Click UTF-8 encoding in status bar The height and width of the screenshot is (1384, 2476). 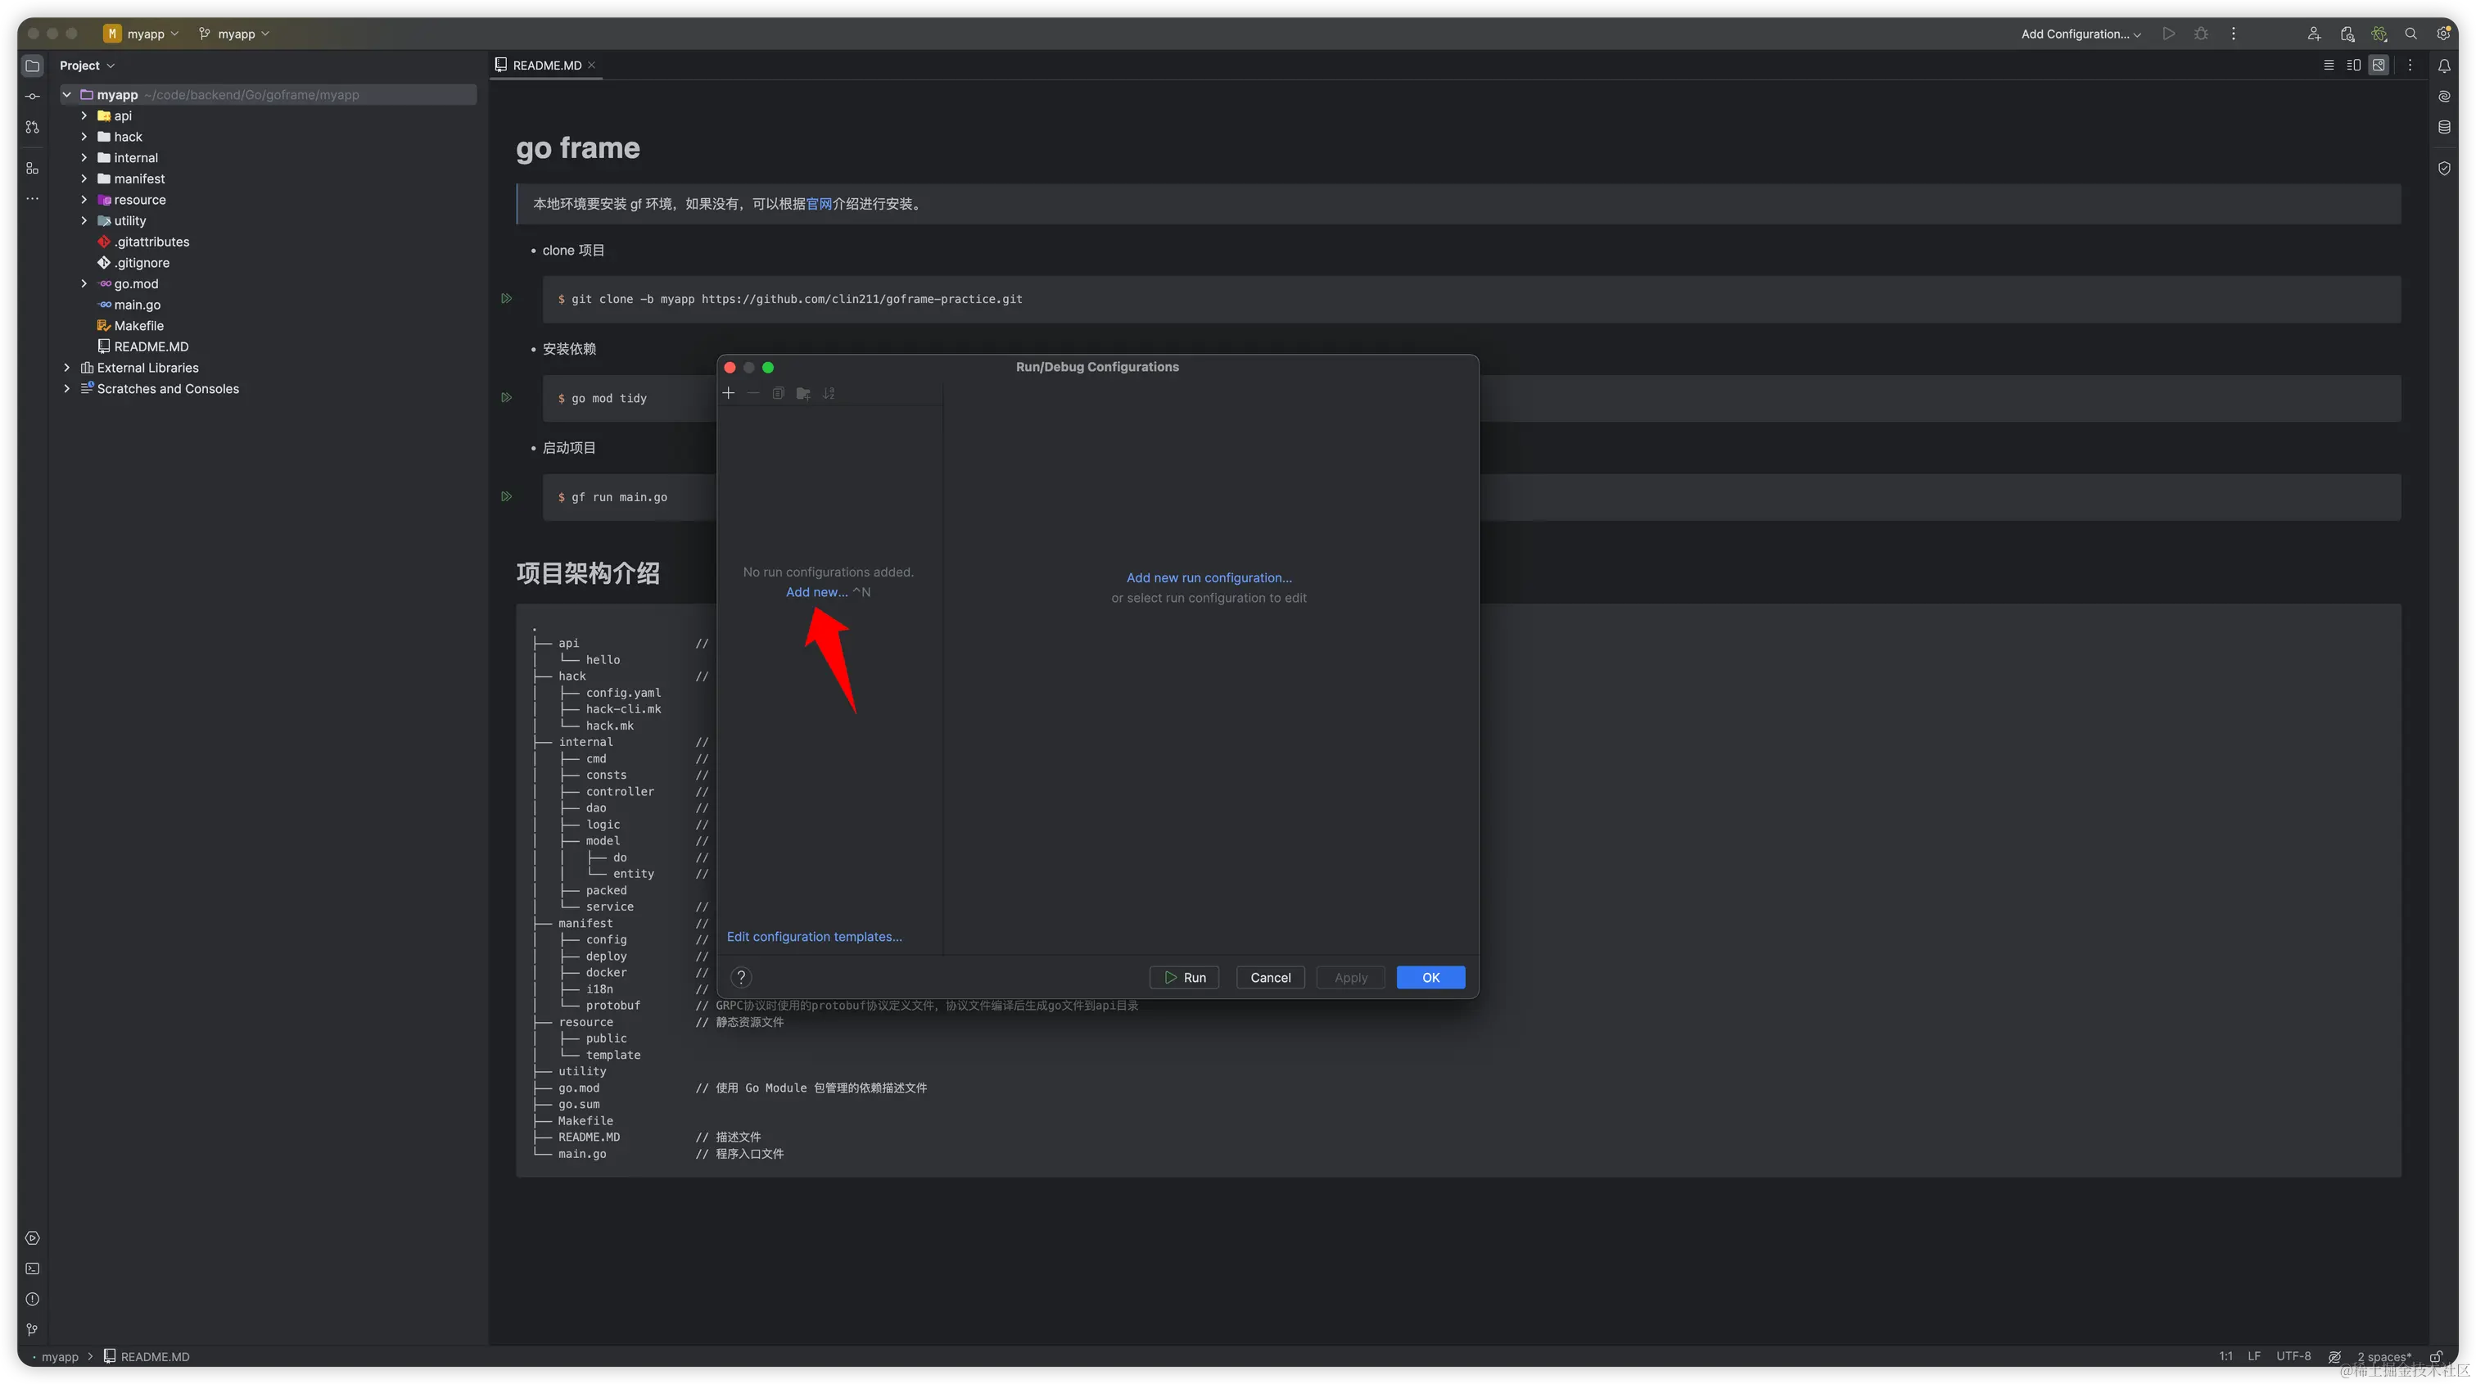click(2293, 1356)
